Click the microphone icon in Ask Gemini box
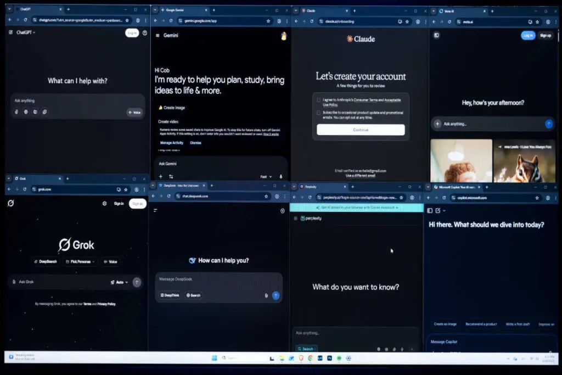The height and width of the screenshot is (375, 562). (280, 177)
